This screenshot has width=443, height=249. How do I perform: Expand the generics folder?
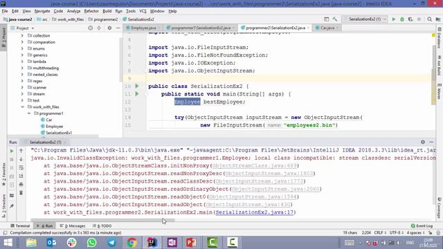click(x=22, y=55)
